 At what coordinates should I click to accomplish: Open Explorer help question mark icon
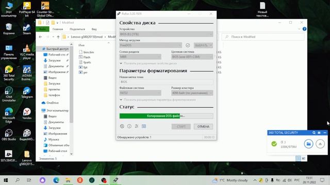(x=304, y=29)
